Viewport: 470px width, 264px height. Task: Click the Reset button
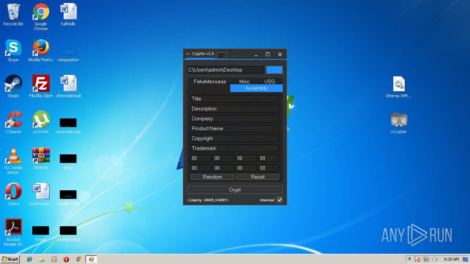click(258, 177)
